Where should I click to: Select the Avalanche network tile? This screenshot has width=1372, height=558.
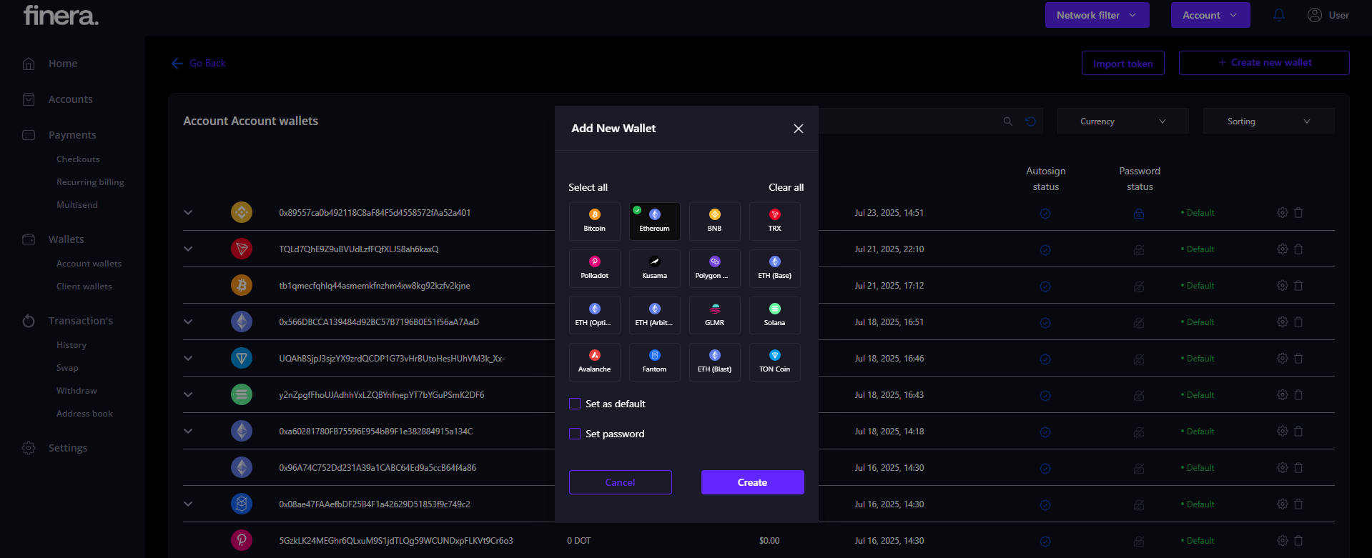[594, 362]
